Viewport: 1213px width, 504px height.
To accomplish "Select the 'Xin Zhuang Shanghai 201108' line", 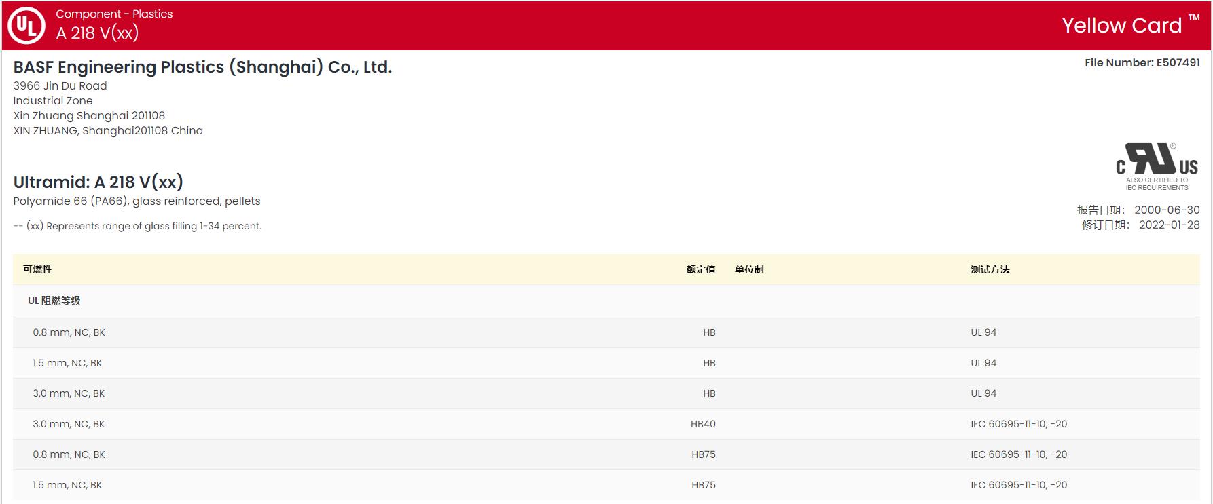I will [x=89, y=116].
